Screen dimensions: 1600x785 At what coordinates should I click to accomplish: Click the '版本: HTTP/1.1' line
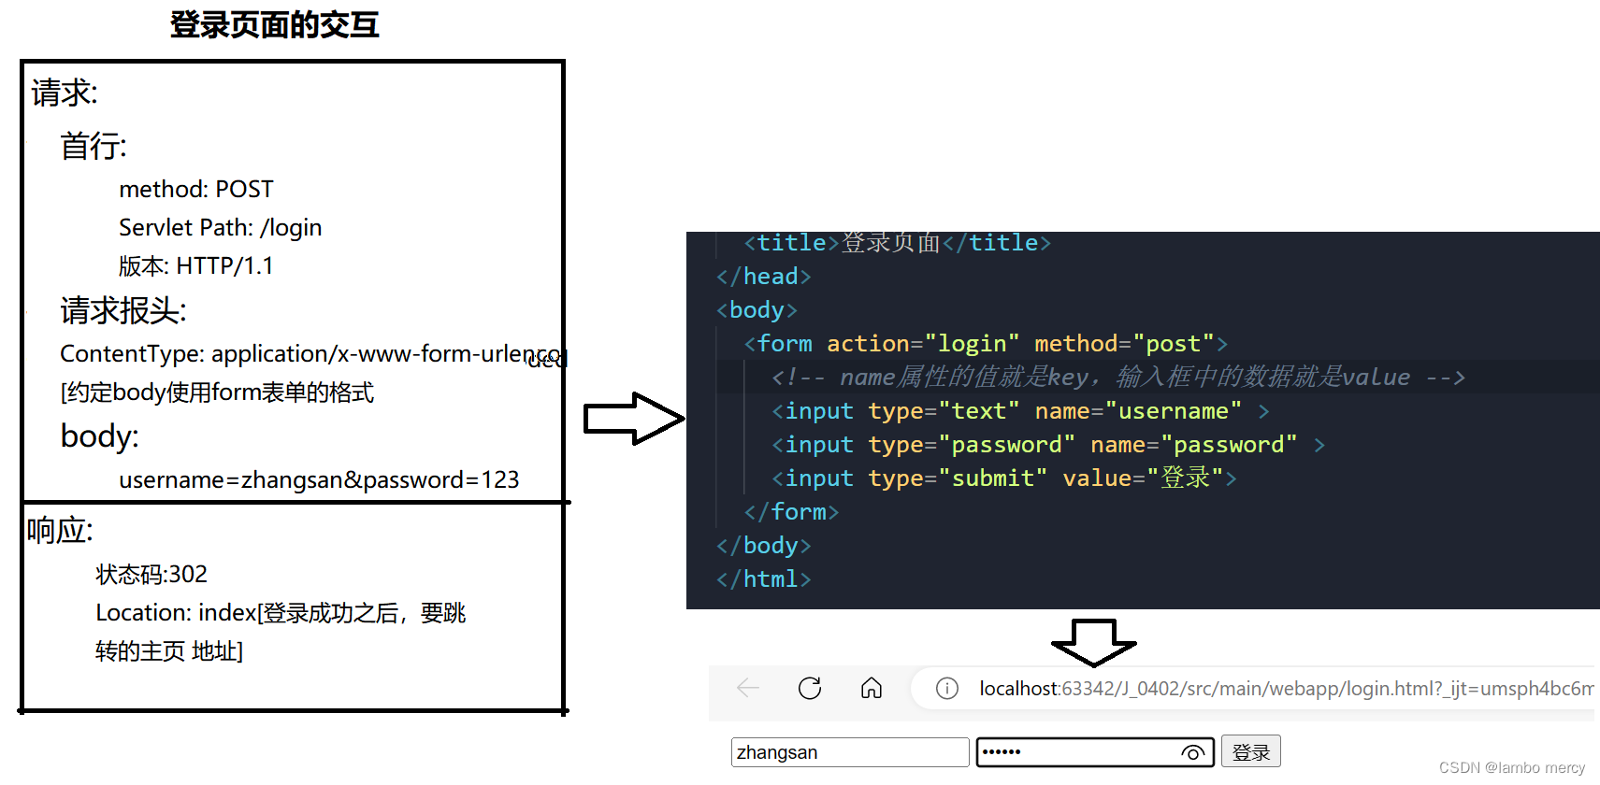point(196,266)
